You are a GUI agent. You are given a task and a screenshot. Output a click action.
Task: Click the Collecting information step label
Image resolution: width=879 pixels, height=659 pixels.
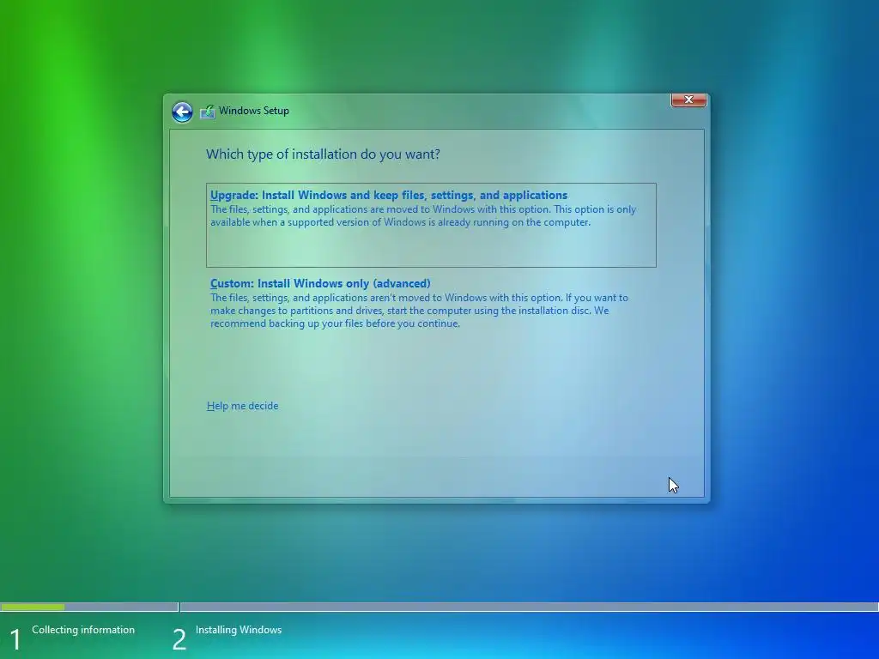[83, 630]
